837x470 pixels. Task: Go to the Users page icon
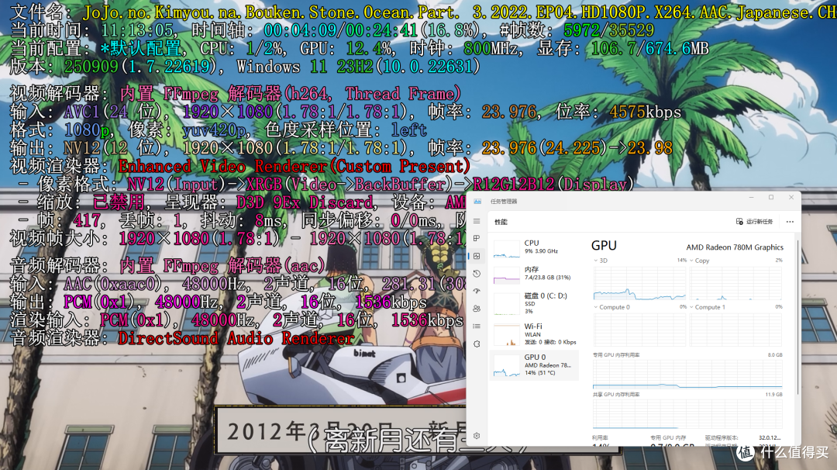(477, 309)
